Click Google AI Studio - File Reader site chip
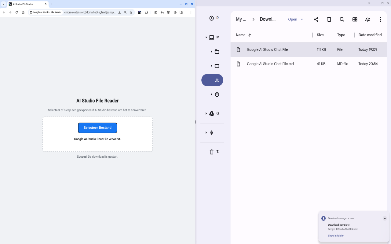 point(46,13)
